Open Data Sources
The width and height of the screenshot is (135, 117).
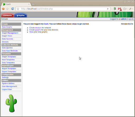point(7,39)
